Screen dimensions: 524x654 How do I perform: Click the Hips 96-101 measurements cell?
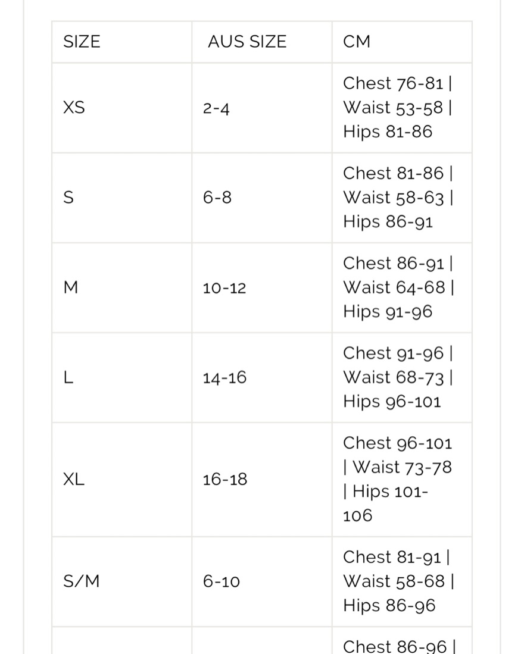402,378
